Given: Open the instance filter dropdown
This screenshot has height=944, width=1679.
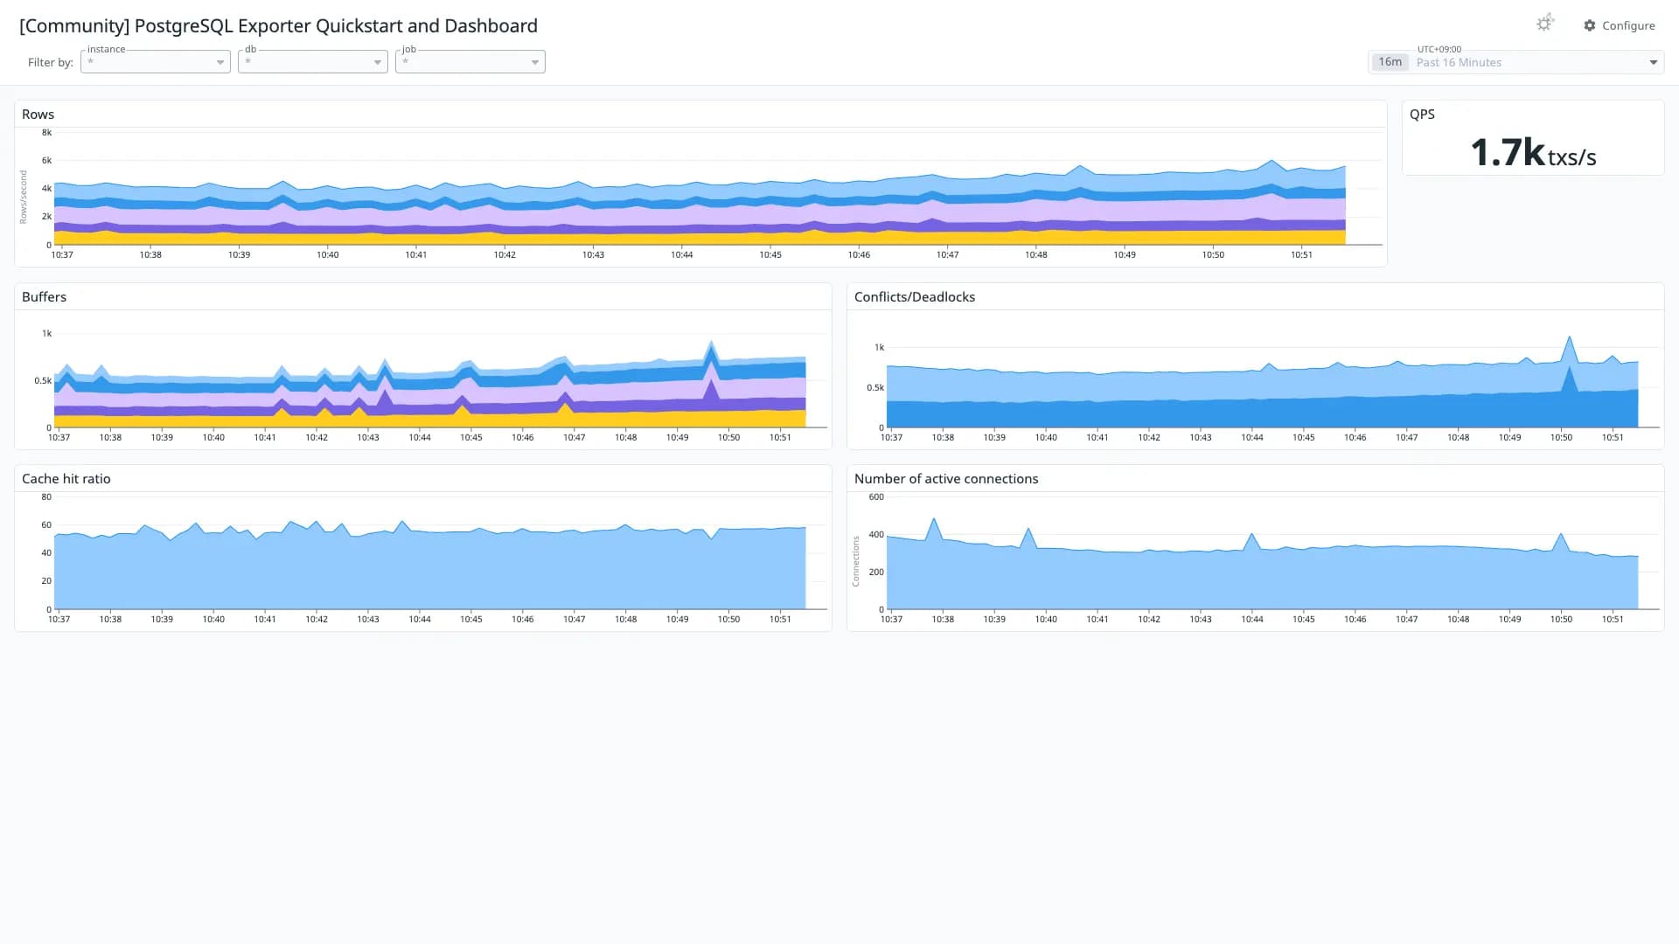Looking at the screenshot, I should click(156, 62).
